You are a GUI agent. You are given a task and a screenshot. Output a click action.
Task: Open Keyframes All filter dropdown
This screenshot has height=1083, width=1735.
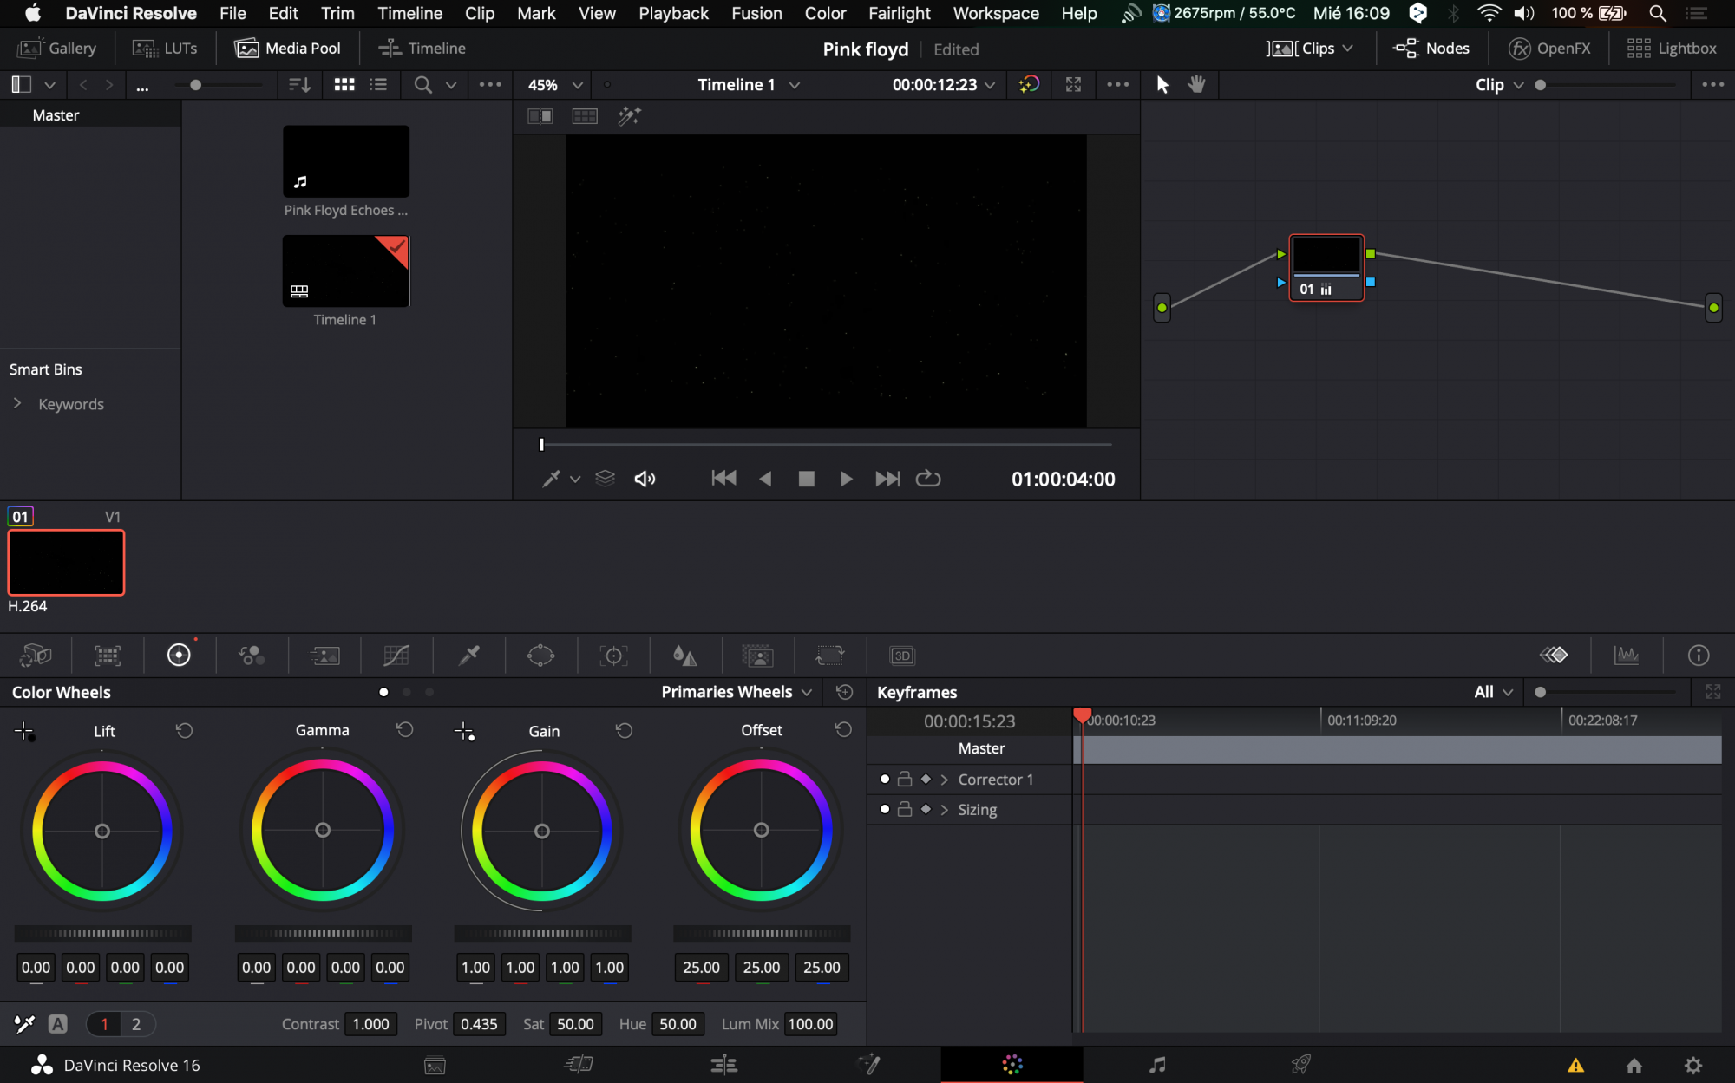coord(1493,692)
